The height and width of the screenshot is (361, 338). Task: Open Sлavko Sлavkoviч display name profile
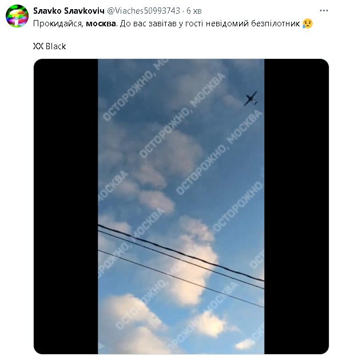(69, 11)
